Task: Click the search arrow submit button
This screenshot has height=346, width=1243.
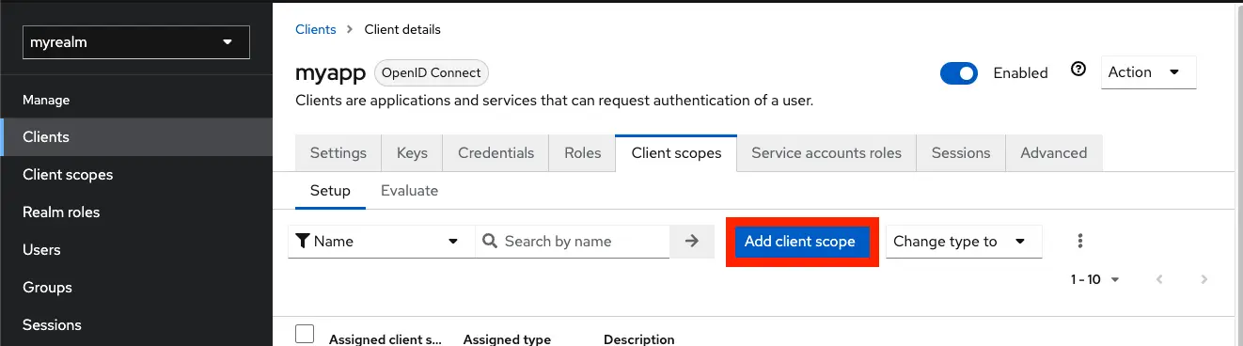Action: [692, 242]
